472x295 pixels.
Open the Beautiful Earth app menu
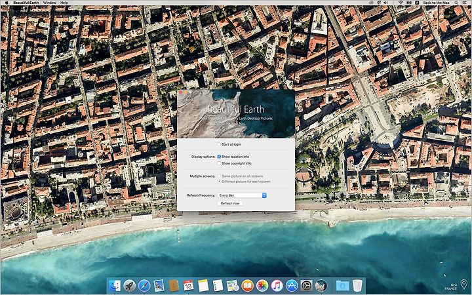point(26,3)
